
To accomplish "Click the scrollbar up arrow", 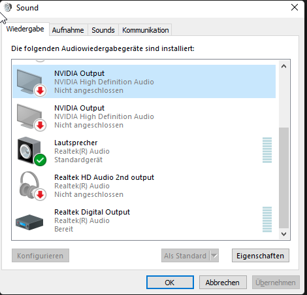I will (x=283, y=66).
